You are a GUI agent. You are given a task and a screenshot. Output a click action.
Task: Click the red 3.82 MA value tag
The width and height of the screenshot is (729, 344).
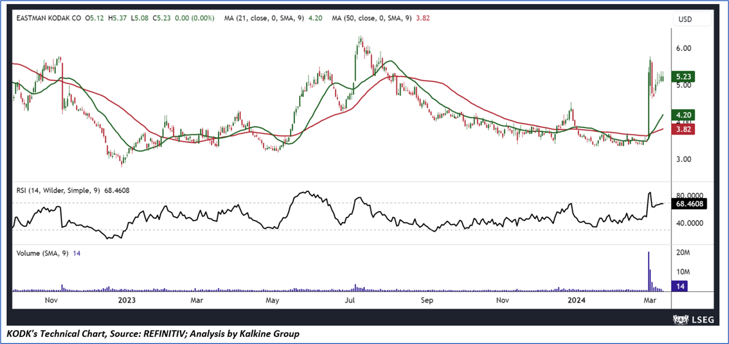coord(683,128)
